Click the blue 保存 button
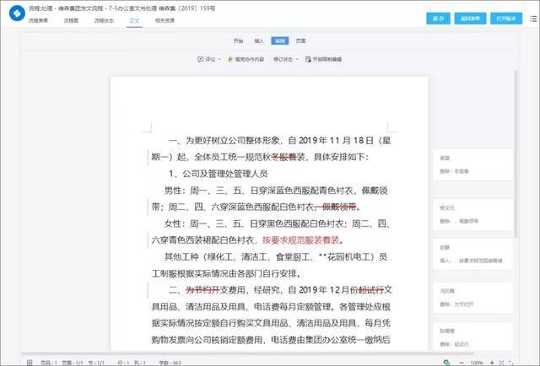This screenshot has height=366, width=540. tap(438, 19)
